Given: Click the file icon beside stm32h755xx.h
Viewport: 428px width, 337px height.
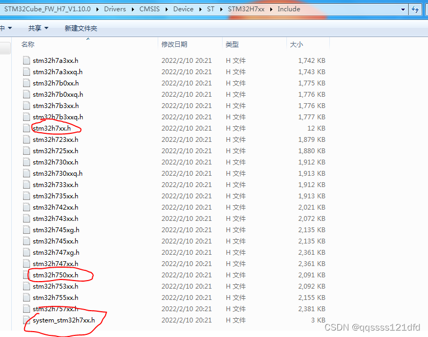Looking at the screenshot, I should pos(26,297).
